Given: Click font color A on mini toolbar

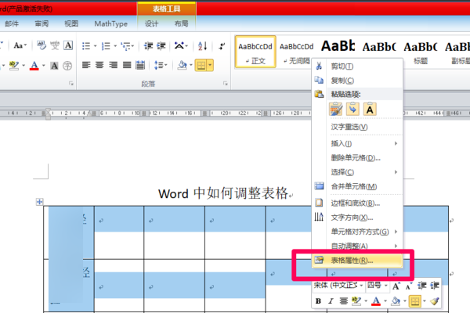Looking at the screenshot, I should click(x=376, y=301).
